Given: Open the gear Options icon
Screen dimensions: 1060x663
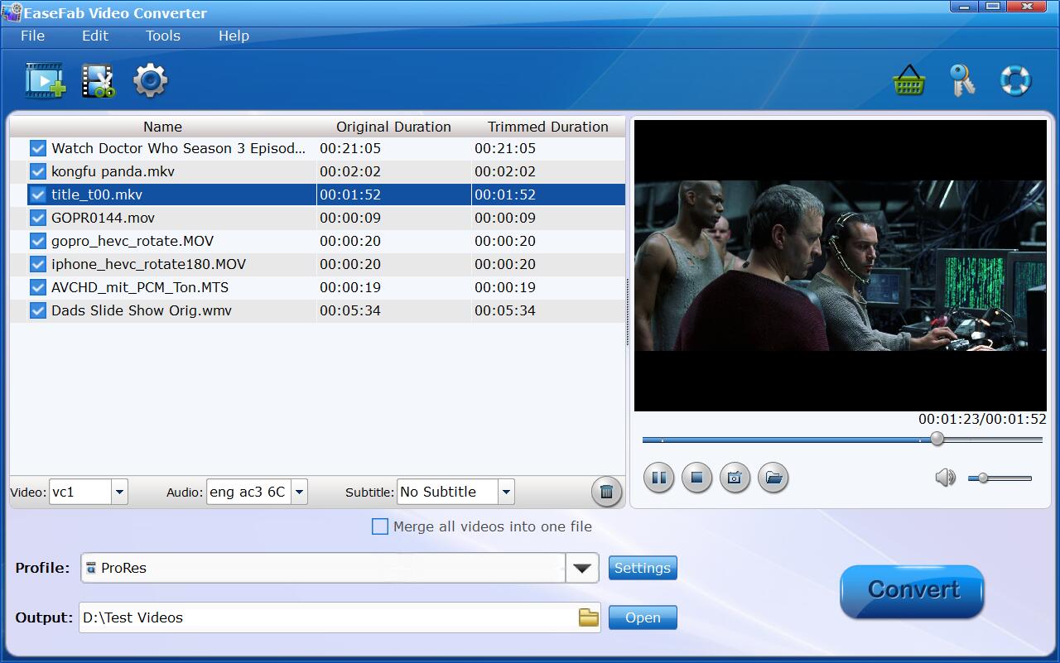Looking at the screenshot, I should tap(150, 80).
